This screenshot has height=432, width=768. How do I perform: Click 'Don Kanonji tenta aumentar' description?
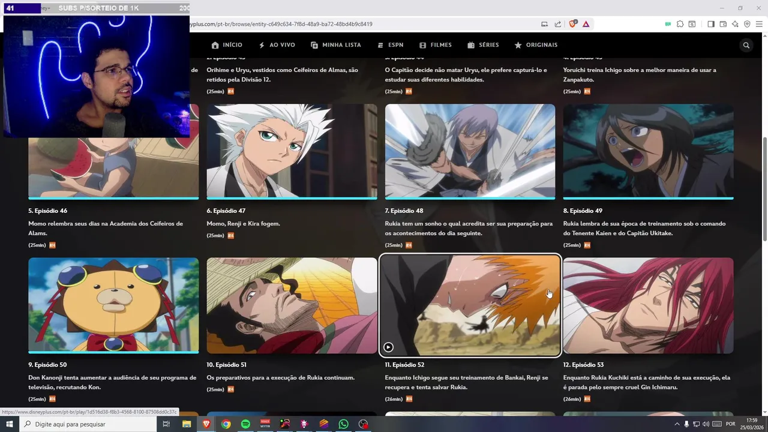click(x=112, y=383)
